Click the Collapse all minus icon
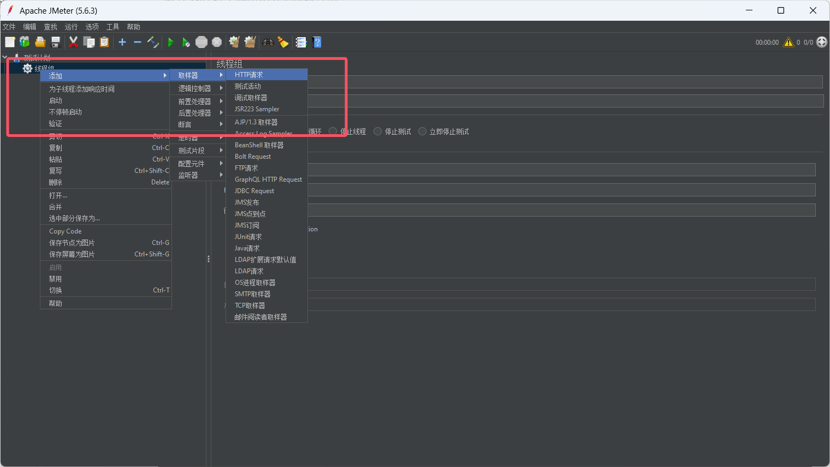The width and height of the screenshot is (830, 467). tap(138, 42)
